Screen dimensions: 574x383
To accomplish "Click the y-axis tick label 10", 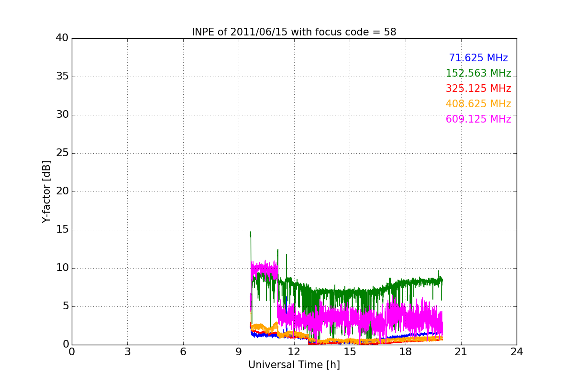I will (x=62, y=268).
